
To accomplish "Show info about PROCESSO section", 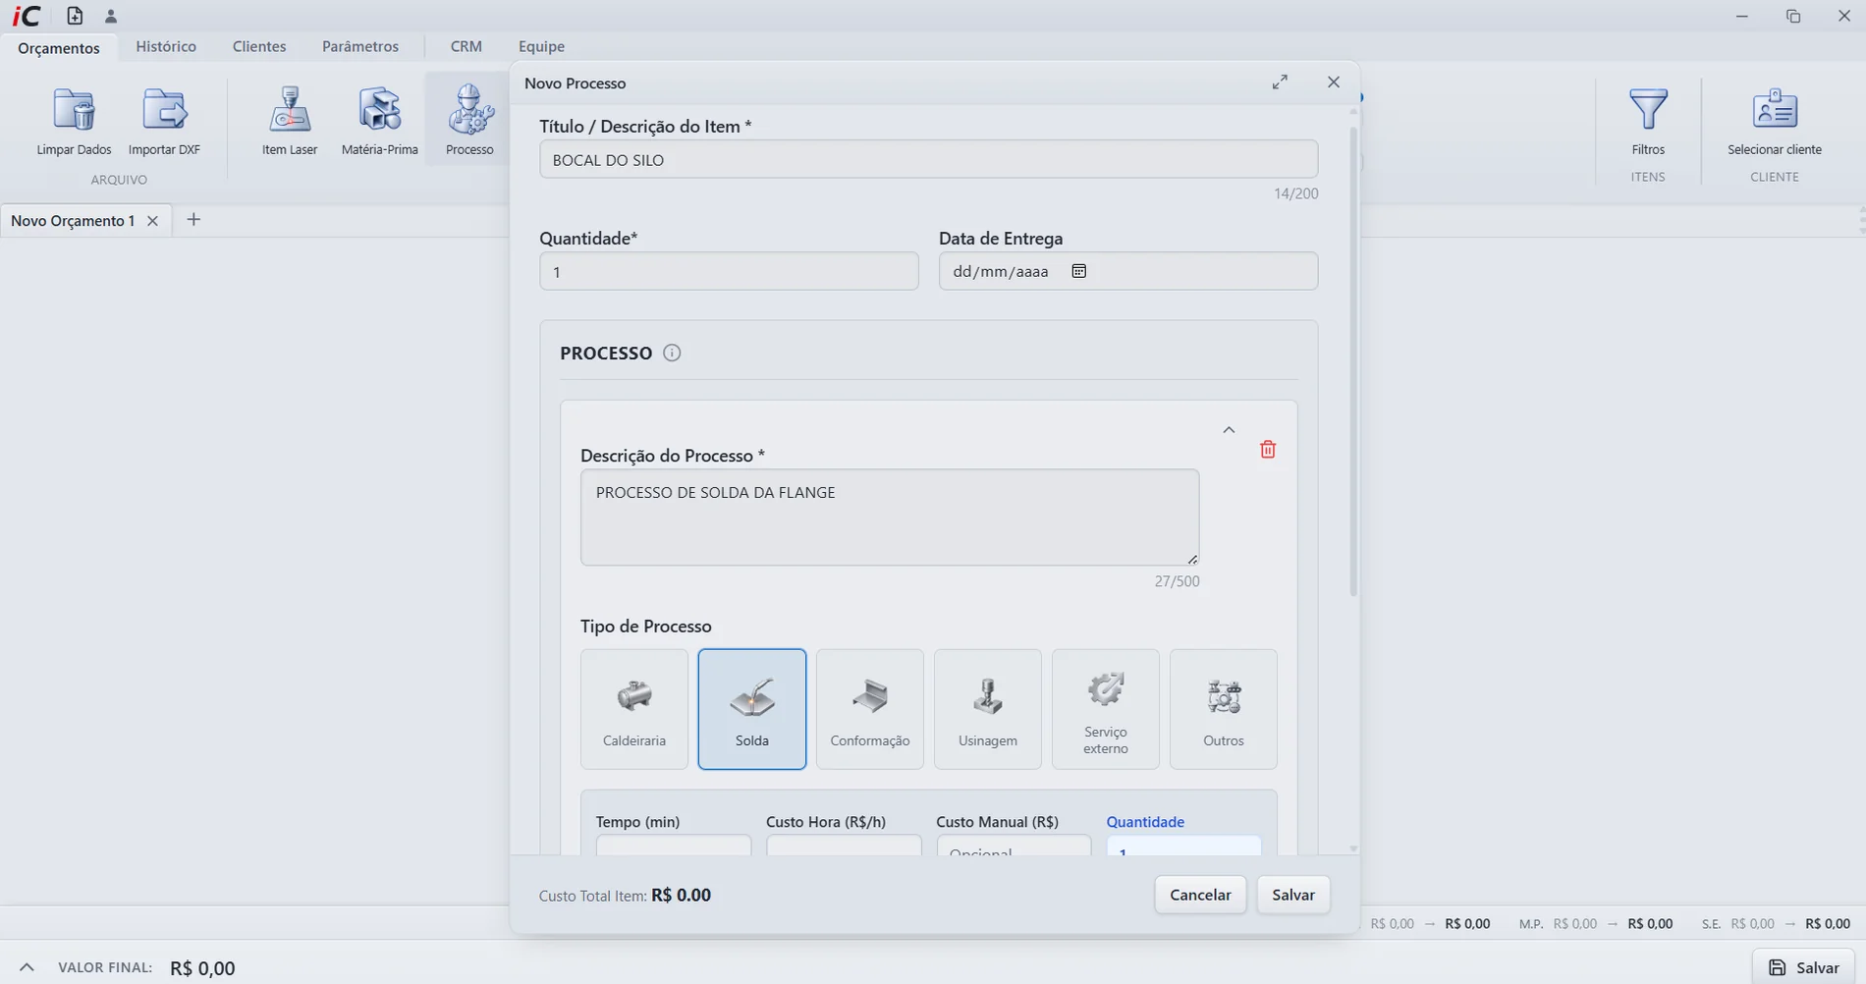I will pyautogui.click(x=672, y=353).
